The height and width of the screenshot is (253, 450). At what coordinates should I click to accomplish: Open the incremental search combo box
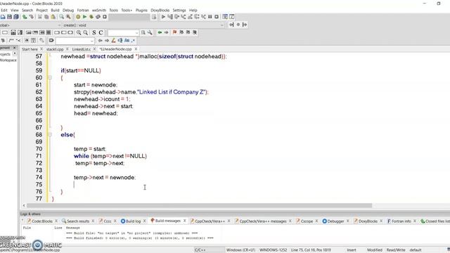75,41
